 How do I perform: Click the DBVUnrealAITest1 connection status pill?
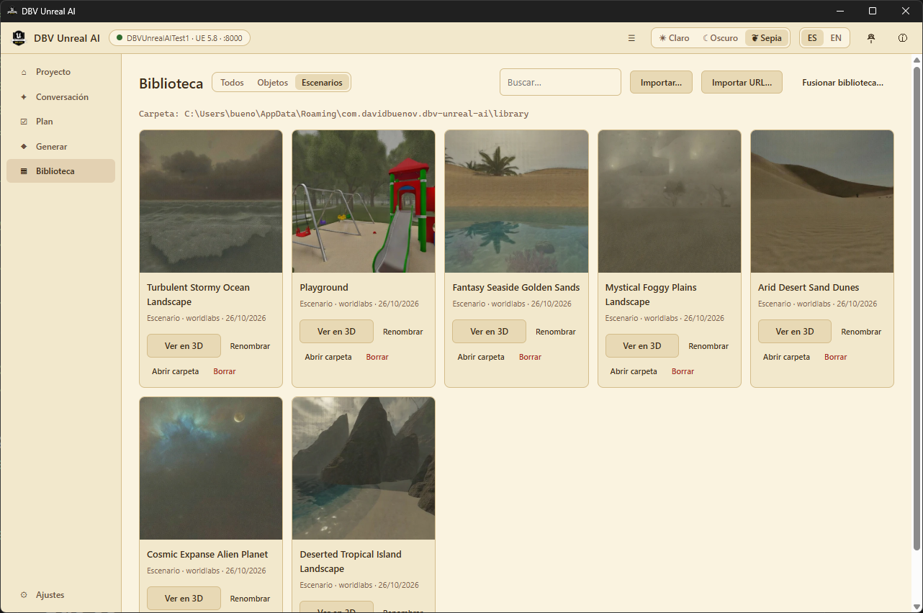tap(179, 38)
